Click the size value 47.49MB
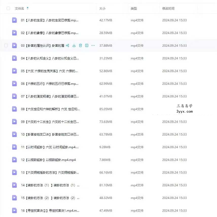Screen dimensions: 217x217 click(x=106, y=211)
